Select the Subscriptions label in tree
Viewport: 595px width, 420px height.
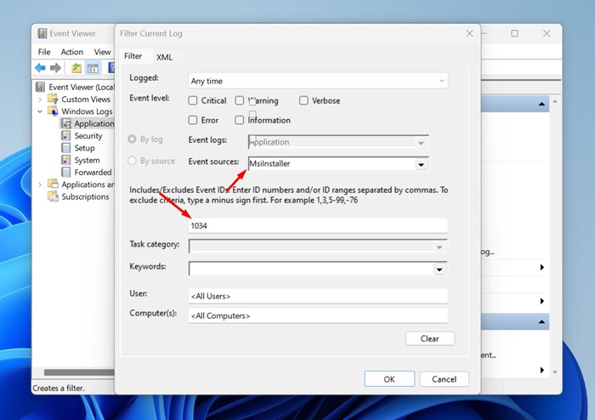click(x=85, y=196)
